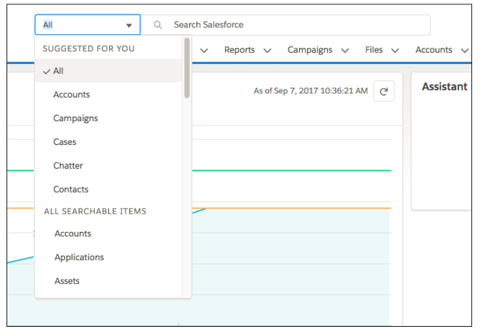
Task: Click the magnifier search icon
Action: pos(158,25)
